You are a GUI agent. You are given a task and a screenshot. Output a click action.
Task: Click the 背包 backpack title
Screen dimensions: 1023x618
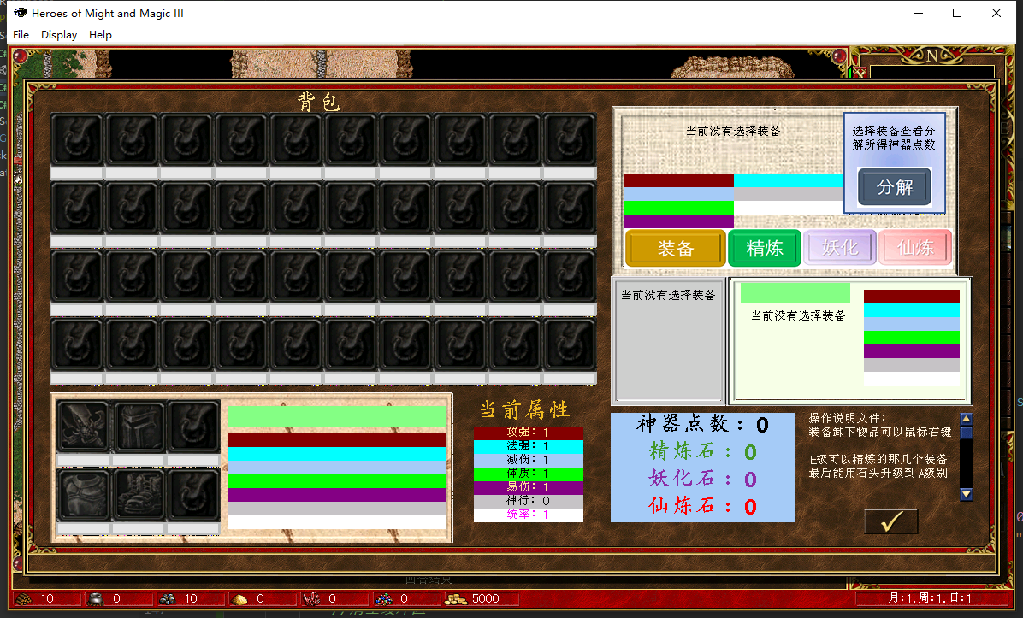click(318, 101)
